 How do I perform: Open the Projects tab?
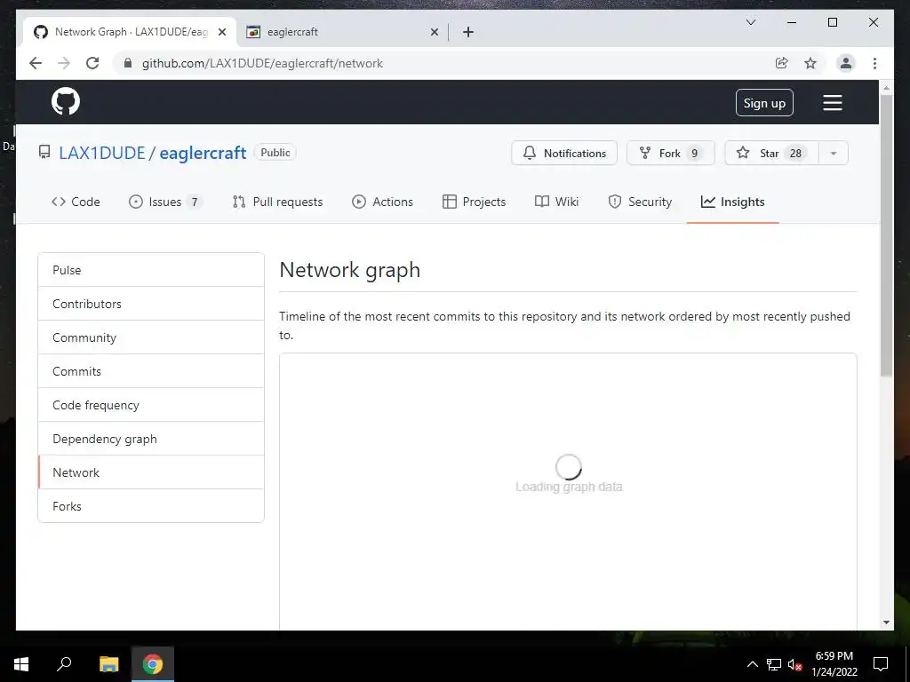[x=475, y=202]
